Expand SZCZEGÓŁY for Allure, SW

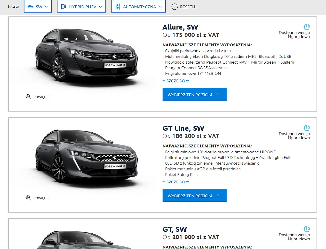(176, 81)
